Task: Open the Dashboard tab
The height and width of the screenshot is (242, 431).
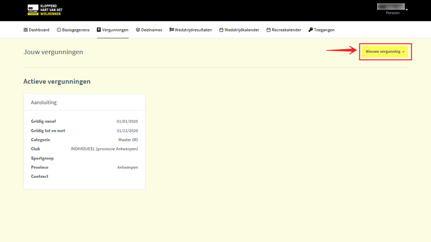Action: coord(37,30)
